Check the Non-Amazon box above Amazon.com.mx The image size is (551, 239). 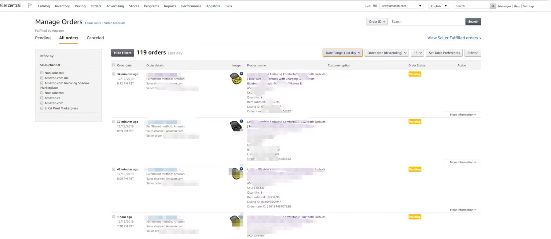click(x=42, y=73)
